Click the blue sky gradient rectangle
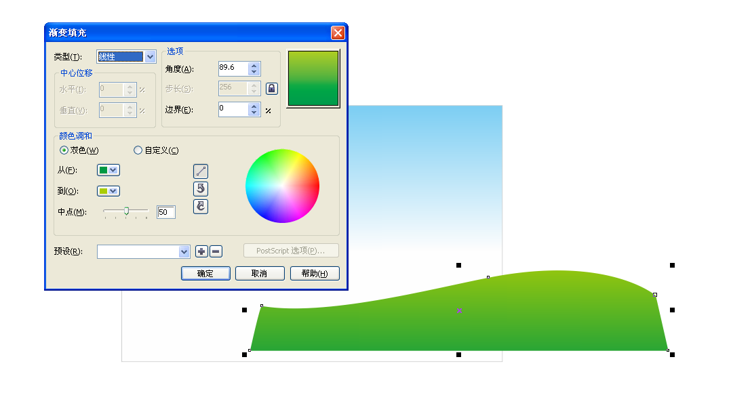This screenshot has height=393, width=731. click(425, 182)
